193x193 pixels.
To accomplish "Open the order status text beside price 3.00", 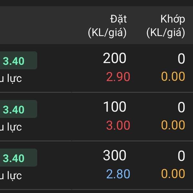I will pos(11,127).
